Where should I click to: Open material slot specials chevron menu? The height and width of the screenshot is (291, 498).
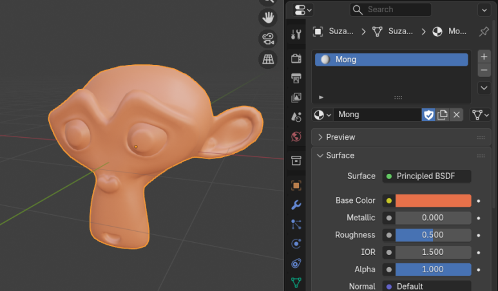coord(484,88)
